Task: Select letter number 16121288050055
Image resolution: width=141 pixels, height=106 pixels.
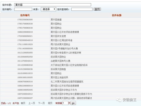Action: [x=25, y=53]
